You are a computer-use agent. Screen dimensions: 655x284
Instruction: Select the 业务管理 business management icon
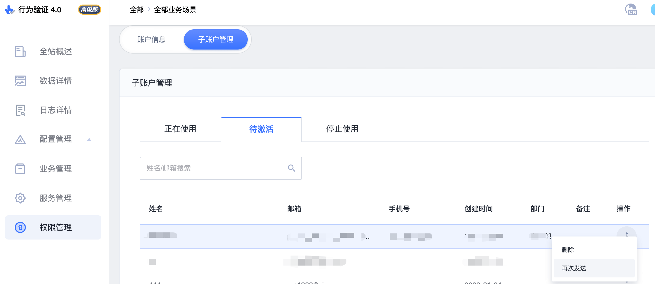pyautogui.click(x=20, y=168)
